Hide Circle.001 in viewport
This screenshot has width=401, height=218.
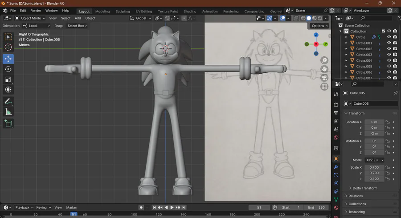(x=389, y=43)
